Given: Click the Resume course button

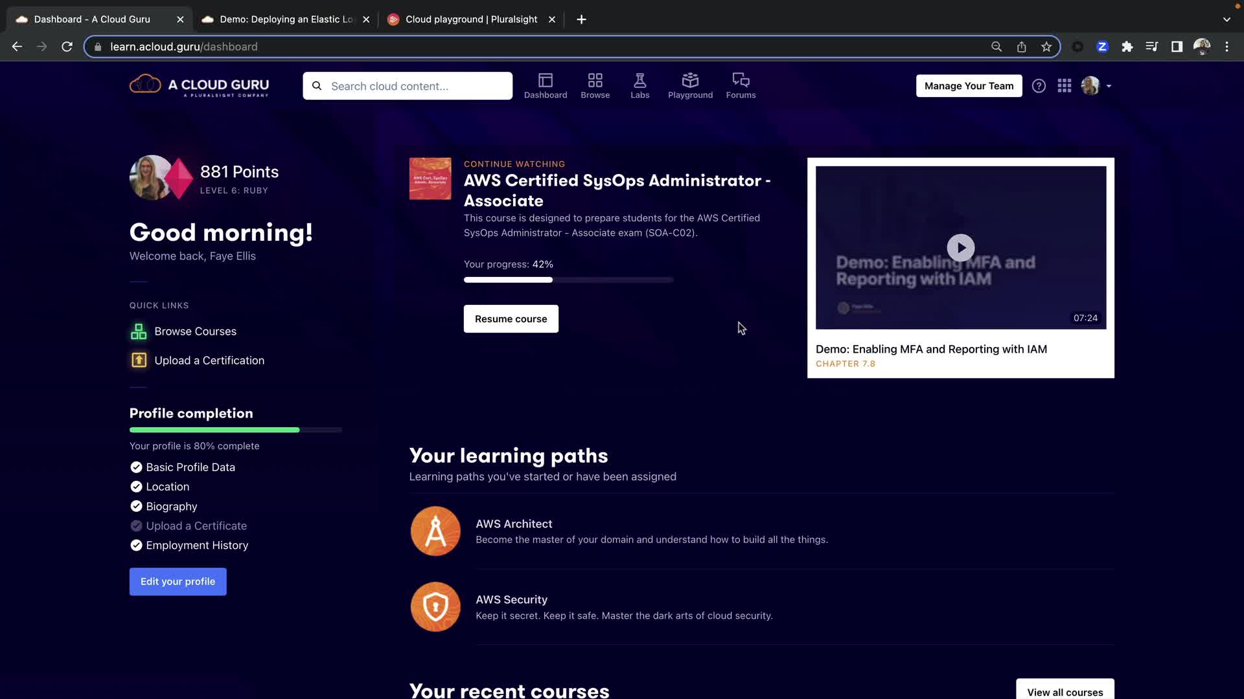Looking at the screenshot, I should pos(511,319).
